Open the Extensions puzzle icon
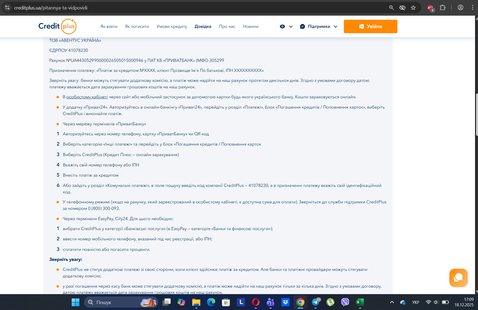Viewport: 478px width, 310px height. pos(443,8)
